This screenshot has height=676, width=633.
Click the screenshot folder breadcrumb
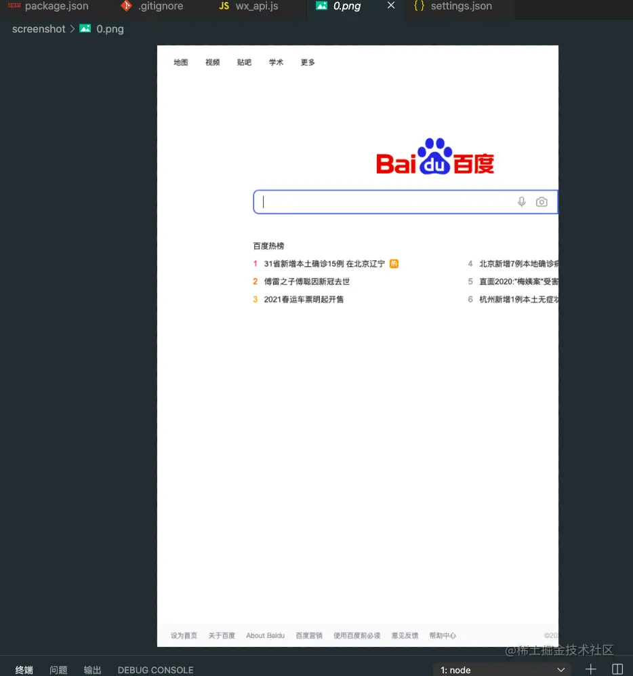point(39,29)
